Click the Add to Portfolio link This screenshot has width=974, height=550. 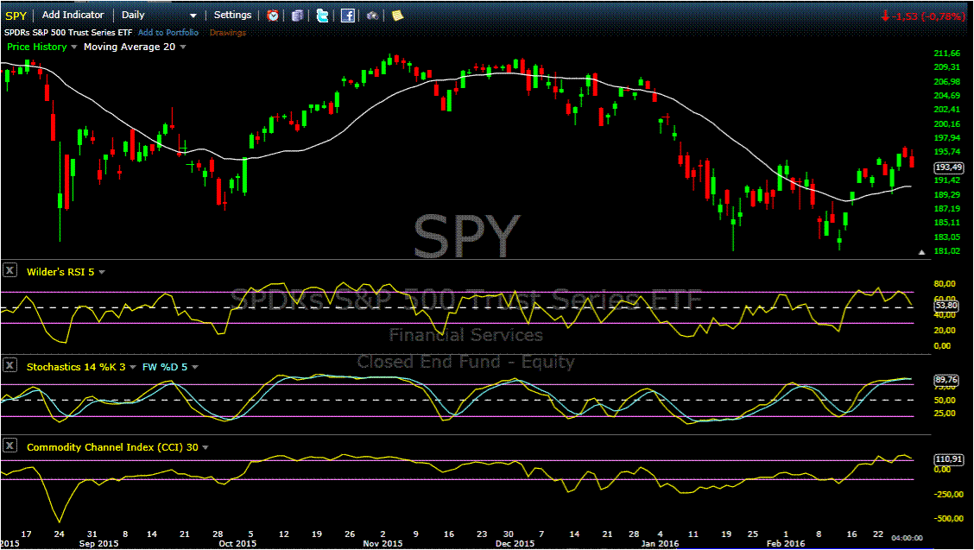pyautogui.click(x=168, y=32)
